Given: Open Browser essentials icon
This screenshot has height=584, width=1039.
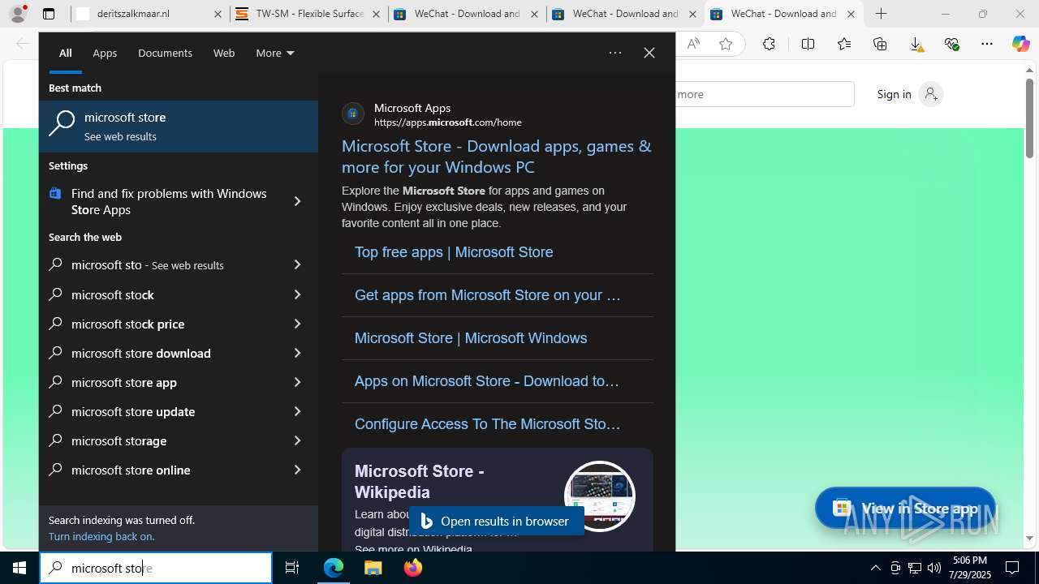Looking at the screenshot, I should pyautogui.click(x=951, y=44).
